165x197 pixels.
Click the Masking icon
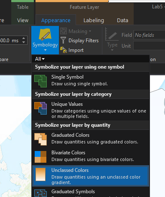pyautogui.click(x=63, y=31)
